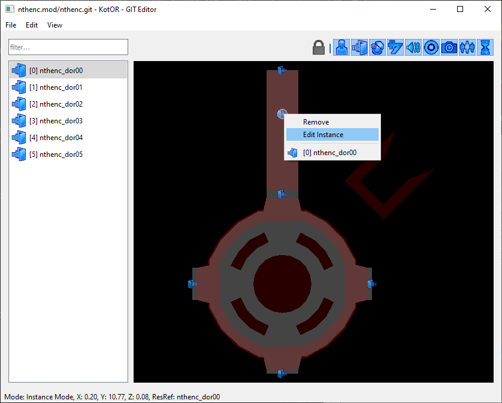Select [2] nthenc_dor02 in the list
The width and height of the screenshot is (502, 403).
pyautogui.click(x=68, y=104)
